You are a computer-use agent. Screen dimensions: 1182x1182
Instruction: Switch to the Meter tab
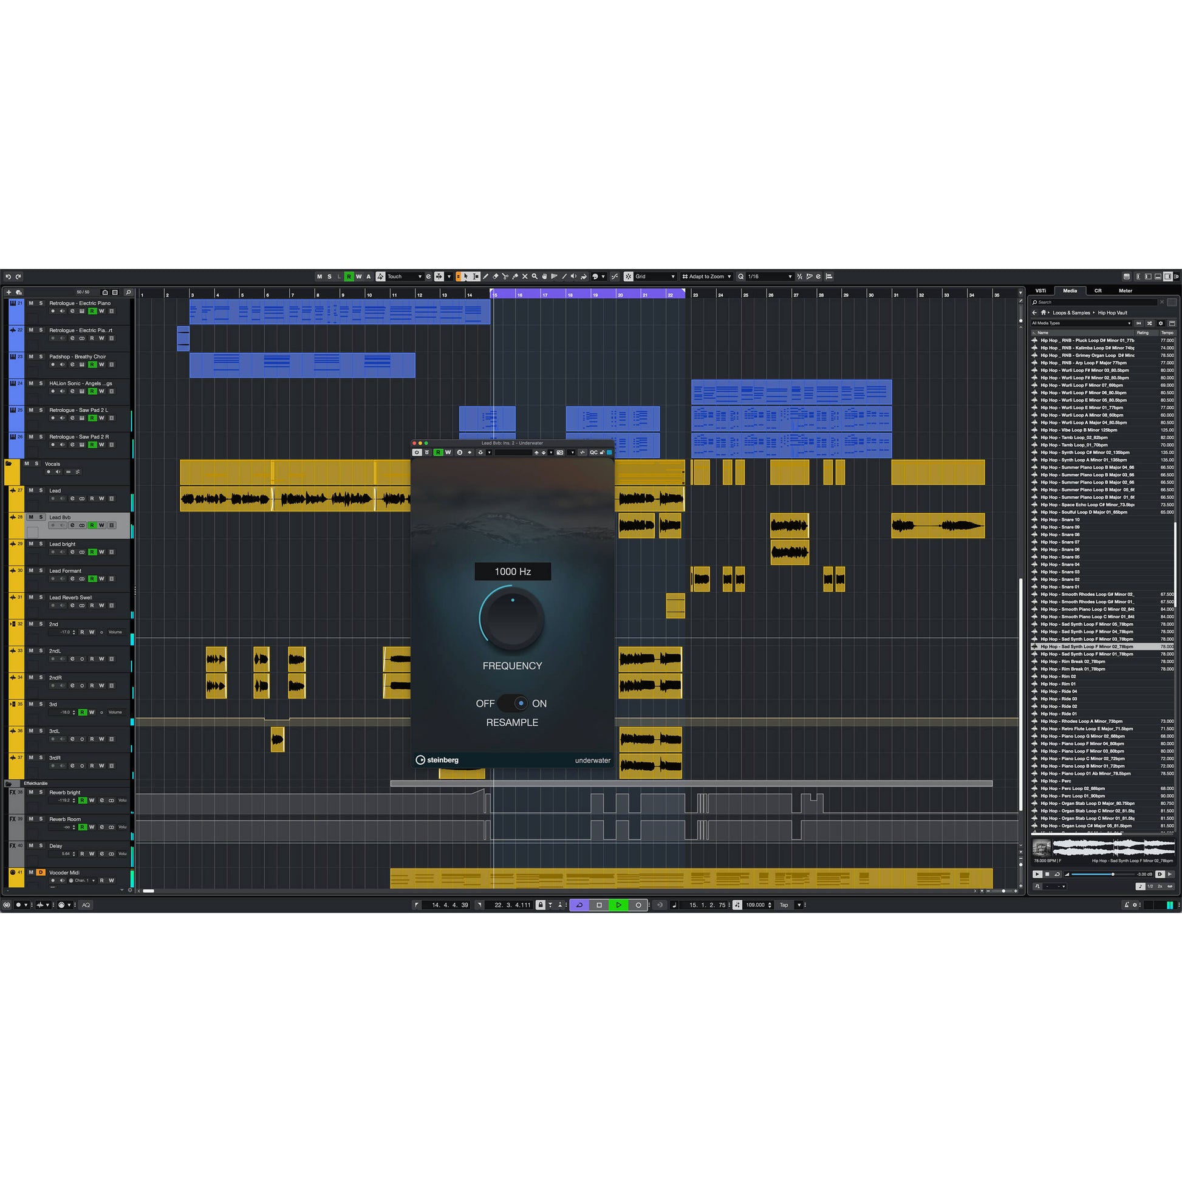click(x=1125, y=290)
